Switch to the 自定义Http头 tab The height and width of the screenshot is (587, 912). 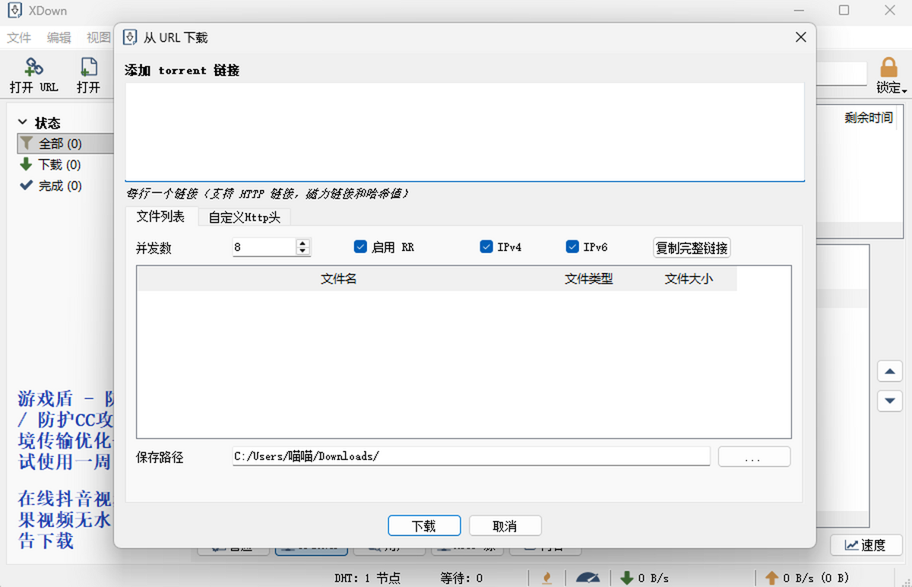tap(244, 217)
